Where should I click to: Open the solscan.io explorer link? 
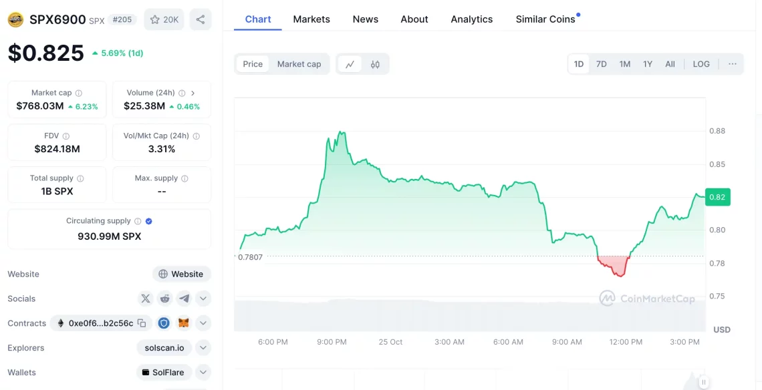tap(164, 348)
